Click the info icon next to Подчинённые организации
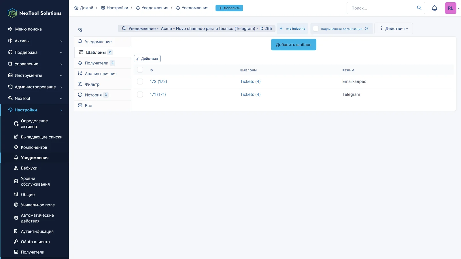Screen dimensions: 461x259 pos(366,28)
